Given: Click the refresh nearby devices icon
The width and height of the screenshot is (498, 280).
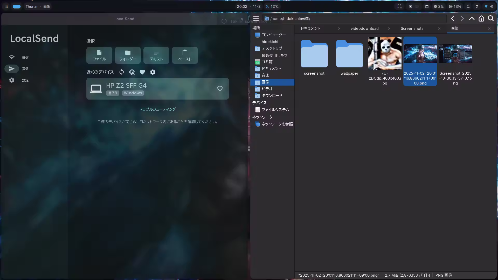Looking at the screenshot, I should (121, 72).
